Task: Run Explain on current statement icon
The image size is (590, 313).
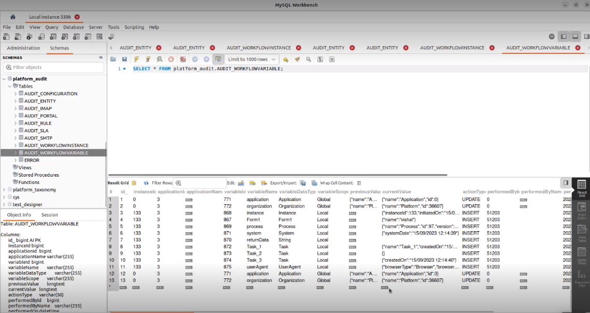Action: pyautogui.click(x=160, y=60)
